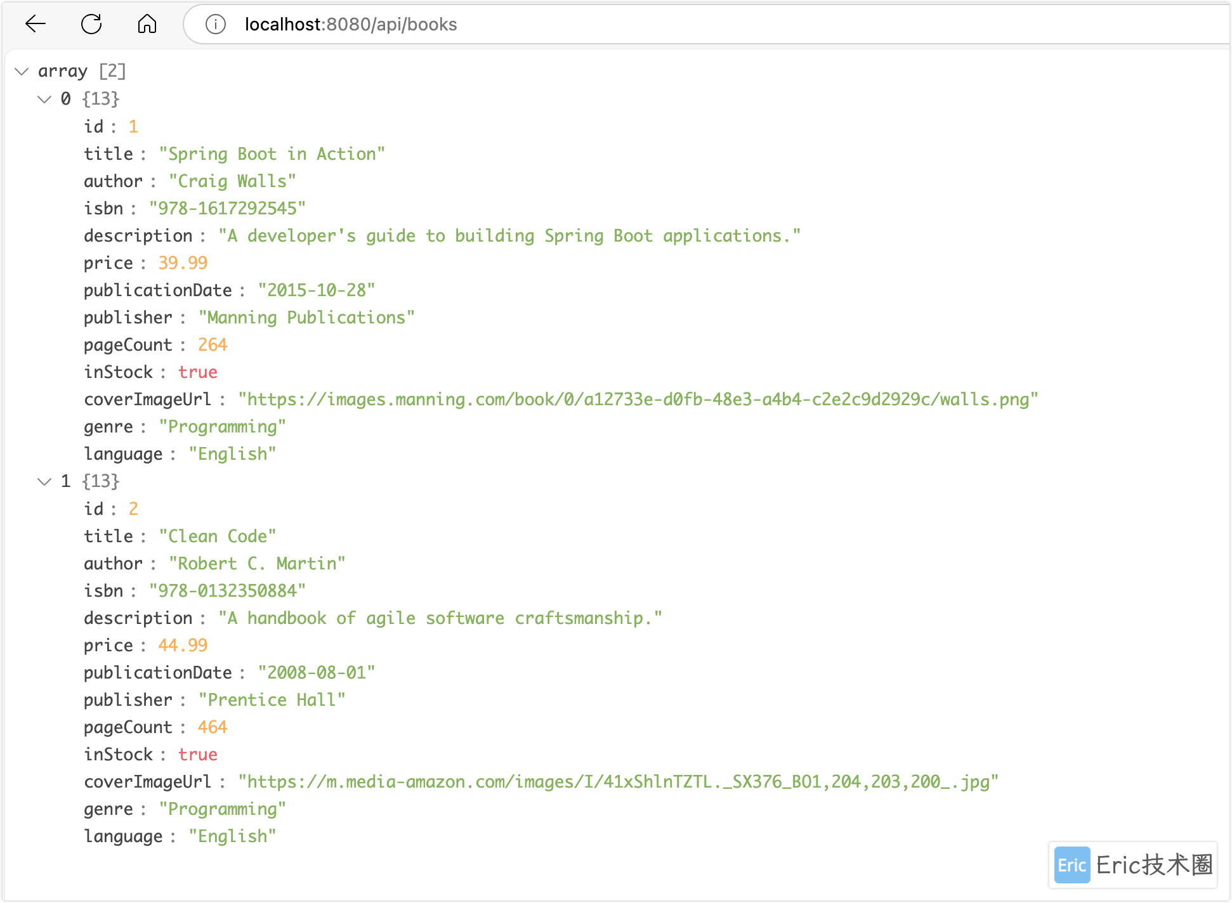The width and height of the screenshot is (1232, 903).
Task: Click id value 2
Action: click(x=133, y=509)
